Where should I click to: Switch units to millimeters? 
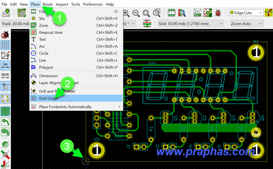5,76
